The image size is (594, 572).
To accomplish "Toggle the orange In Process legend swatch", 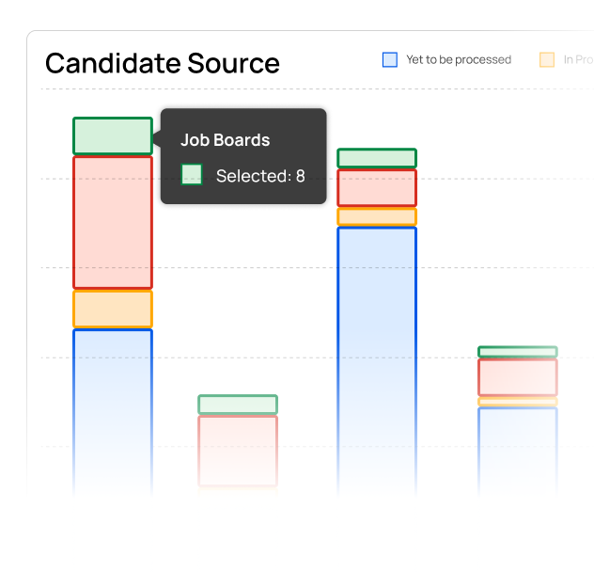I will 547,59.
